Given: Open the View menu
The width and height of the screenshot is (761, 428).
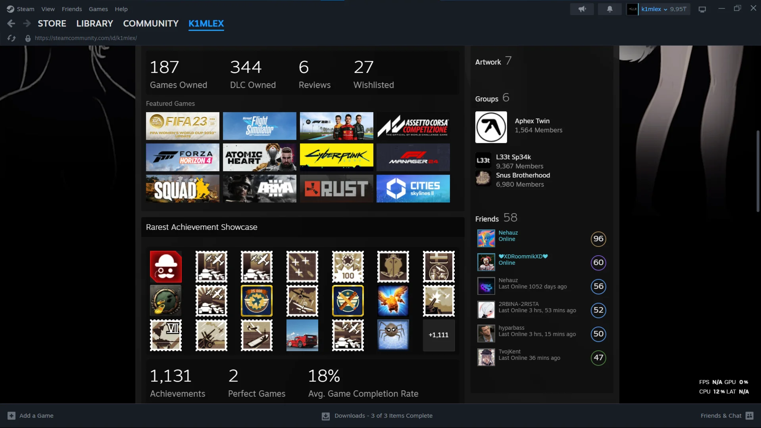Looking at the screenshot, I should [48, 9].
